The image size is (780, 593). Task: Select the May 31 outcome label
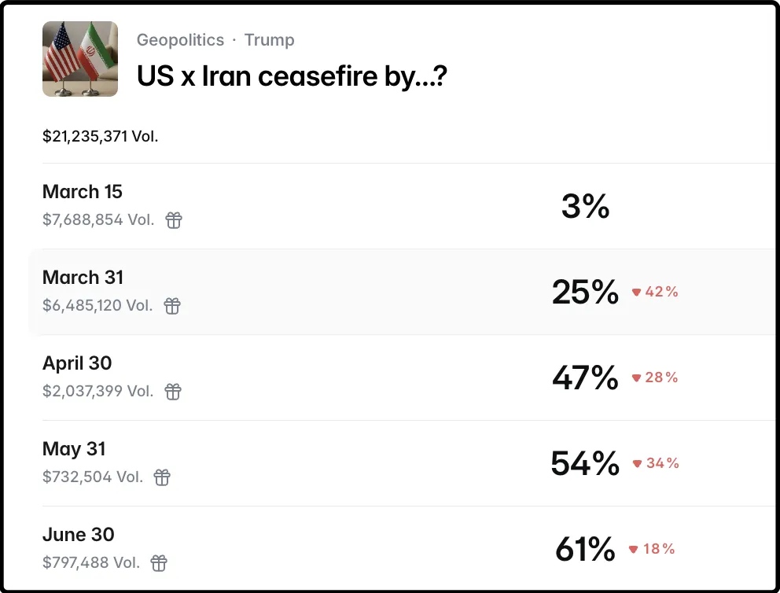[x=74, y=449]
